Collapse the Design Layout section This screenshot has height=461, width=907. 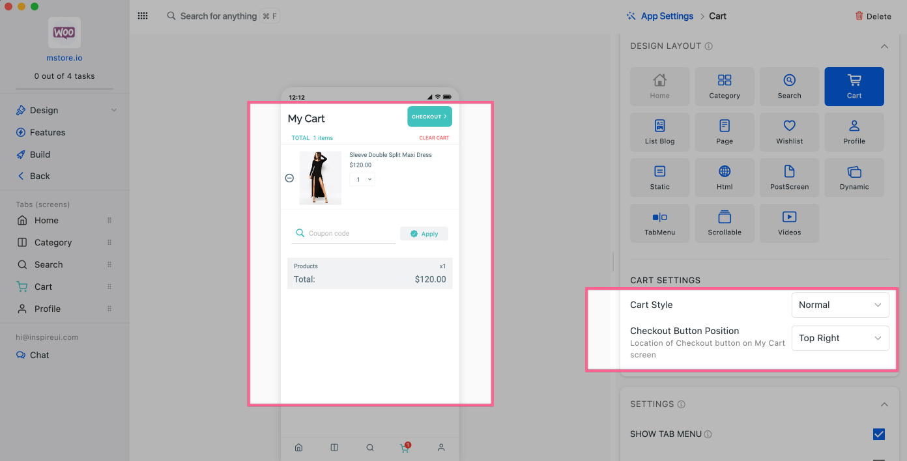(x=884, y=46)
